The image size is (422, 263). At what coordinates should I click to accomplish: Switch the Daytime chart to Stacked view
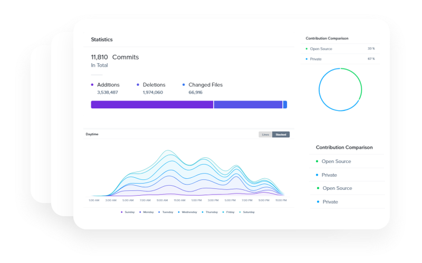[281, 135]
